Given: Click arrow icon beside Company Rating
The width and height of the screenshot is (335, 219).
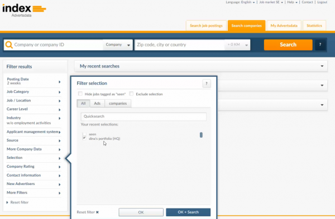Looking at the screenshot, I should click(60, 167).
